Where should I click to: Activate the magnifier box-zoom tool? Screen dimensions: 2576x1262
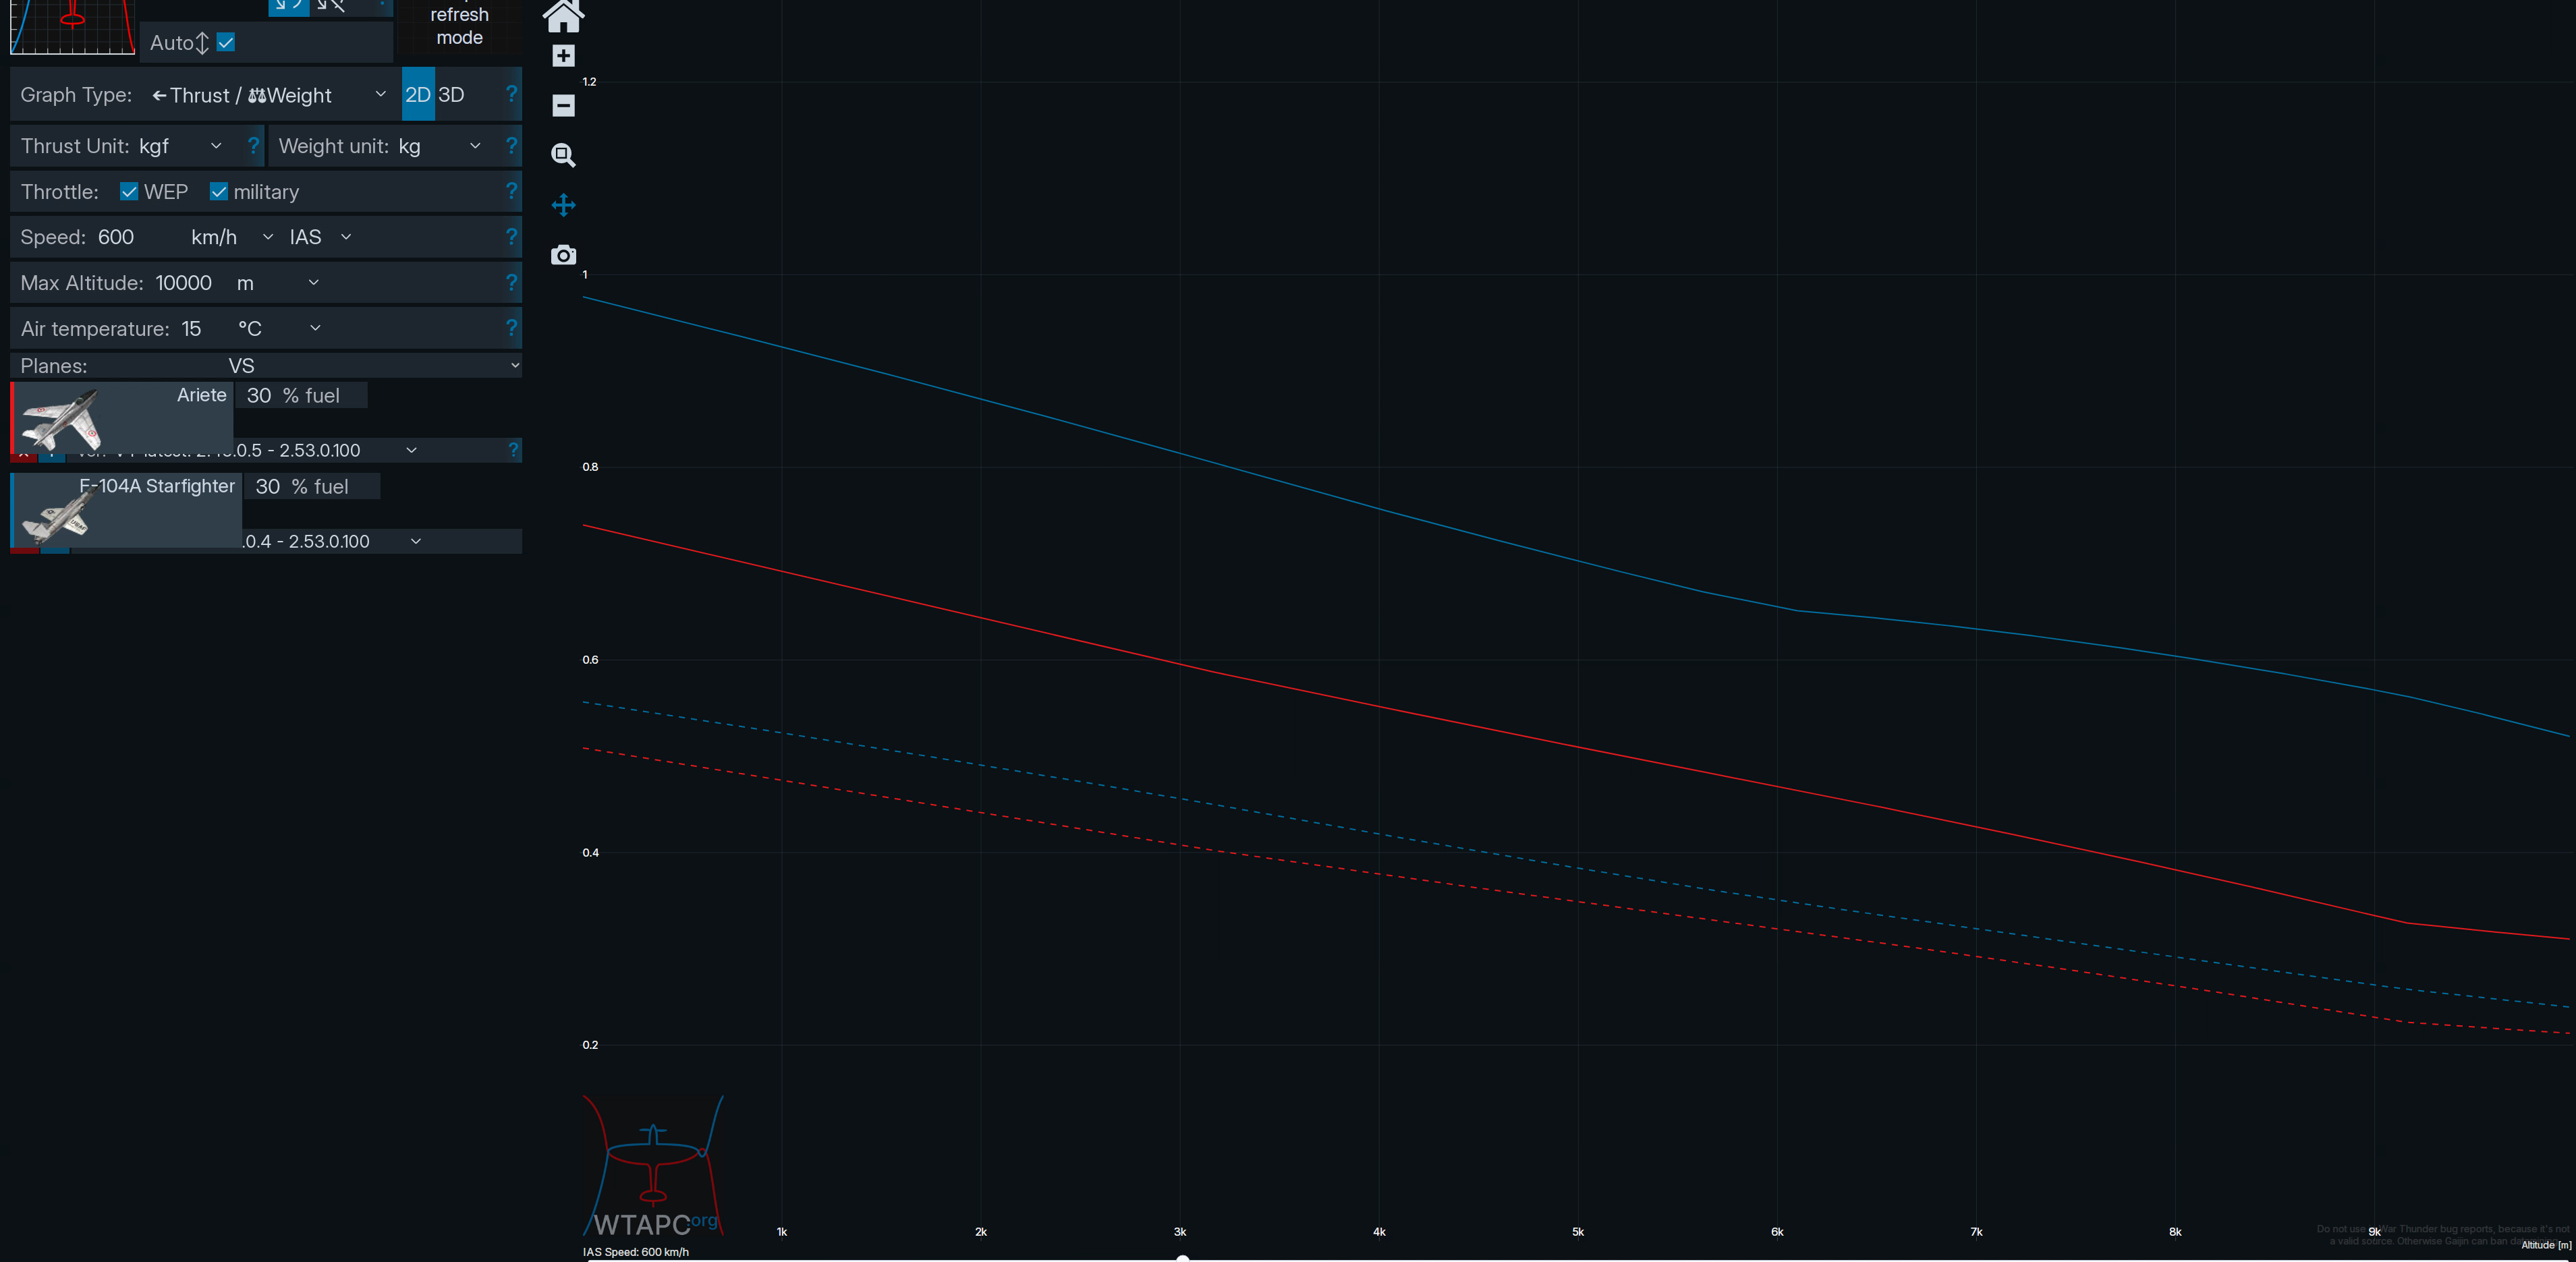point(563,155)
